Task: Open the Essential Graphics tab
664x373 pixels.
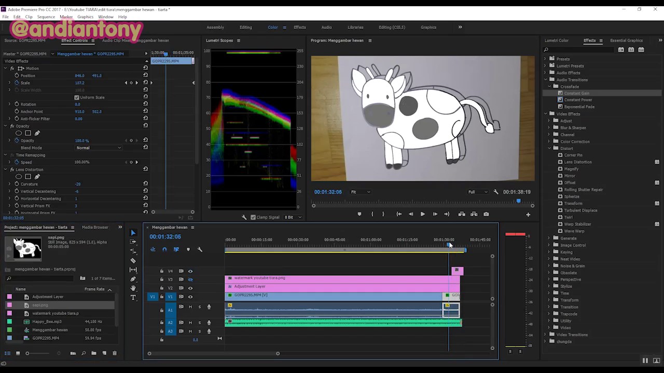Action: pyautogui.click(x=626, y=40)
